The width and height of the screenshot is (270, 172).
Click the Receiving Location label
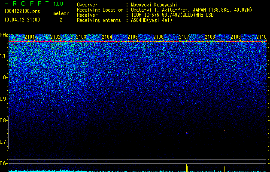100,10
